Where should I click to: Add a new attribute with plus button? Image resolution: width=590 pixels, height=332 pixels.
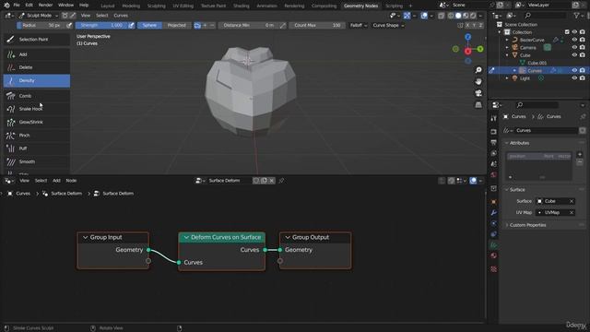[x=580, y=154]
